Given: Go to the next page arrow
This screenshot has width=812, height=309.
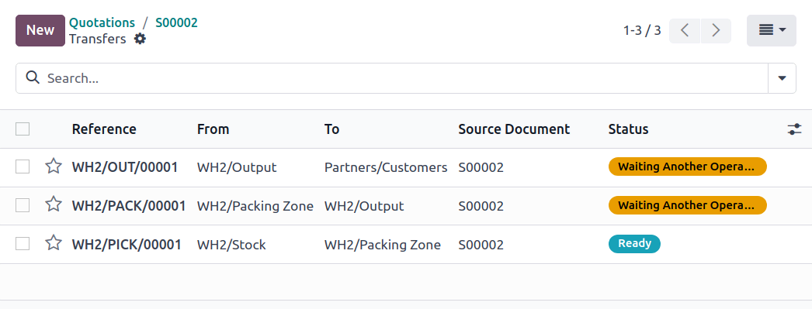Looking at the screenshot, I should click(717, 30).
